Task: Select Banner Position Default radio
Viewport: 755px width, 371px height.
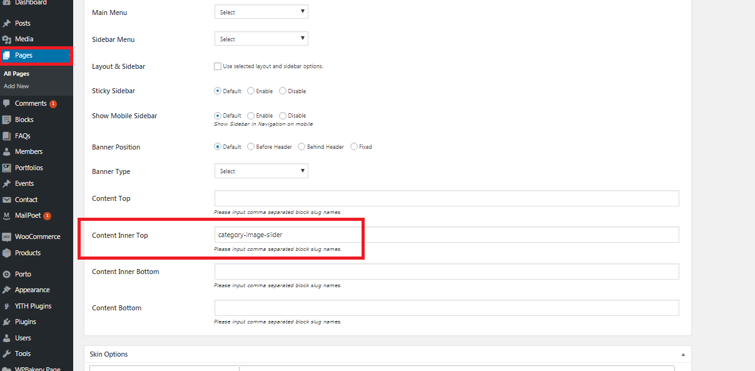Action: coord(218,146)
